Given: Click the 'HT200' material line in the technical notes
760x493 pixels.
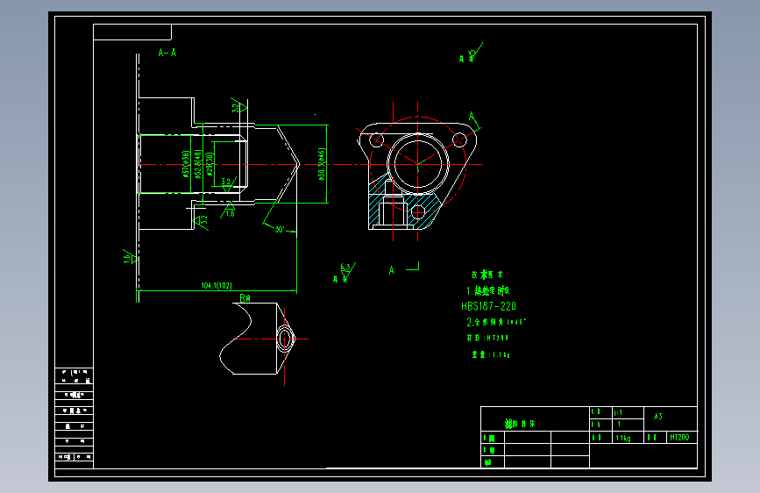Looking at the screenshot, I should (x=487, y=338).
